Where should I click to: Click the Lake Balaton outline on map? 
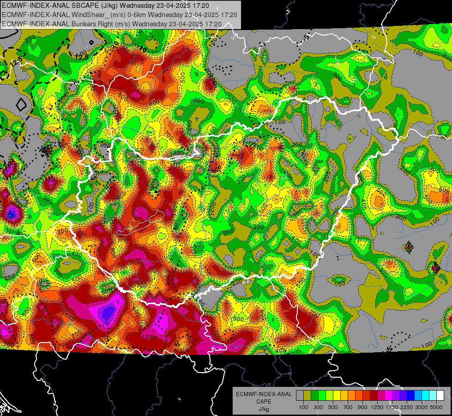click(x=140, y=223)
